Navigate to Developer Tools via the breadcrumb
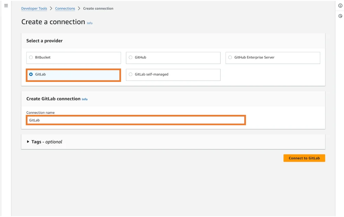 (x=34, y=8)
